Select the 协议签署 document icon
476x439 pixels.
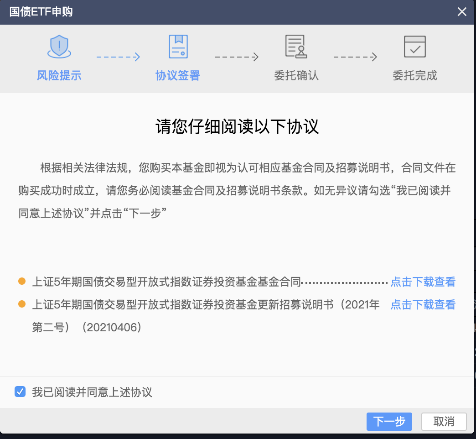(178, 47)
